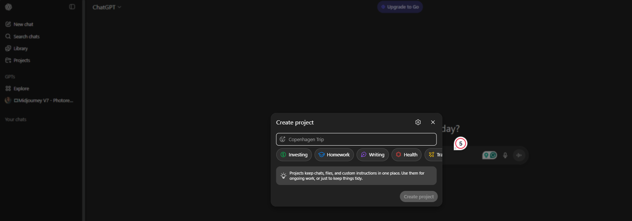Open the ChatGPT model selector dropdown

point(107,7)
